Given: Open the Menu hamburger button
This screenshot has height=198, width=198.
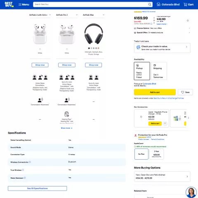Looking at the screenshot, I should point(24,5).
